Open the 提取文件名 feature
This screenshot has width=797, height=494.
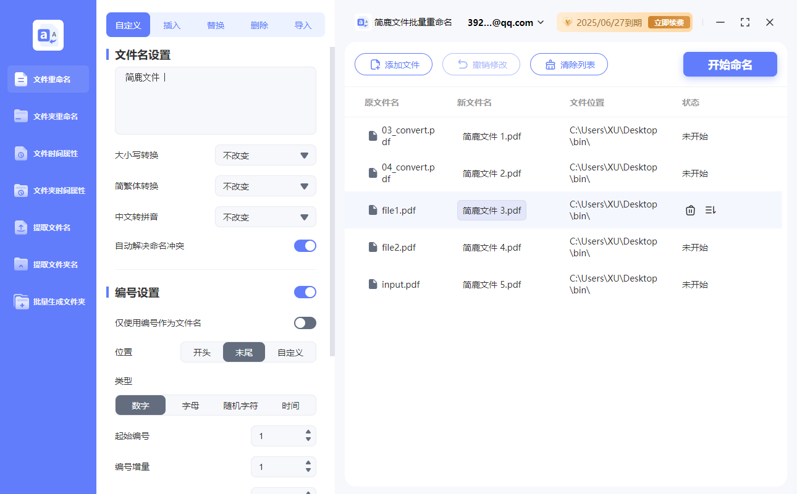tap(48, 227)
